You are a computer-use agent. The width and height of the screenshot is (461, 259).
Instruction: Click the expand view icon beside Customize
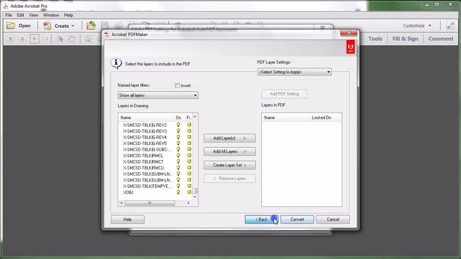[450, 26]
